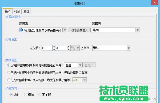Click the left parent cell picker icon
The height and width of the screenshot is (103, 160).
[x=73, y=48]
